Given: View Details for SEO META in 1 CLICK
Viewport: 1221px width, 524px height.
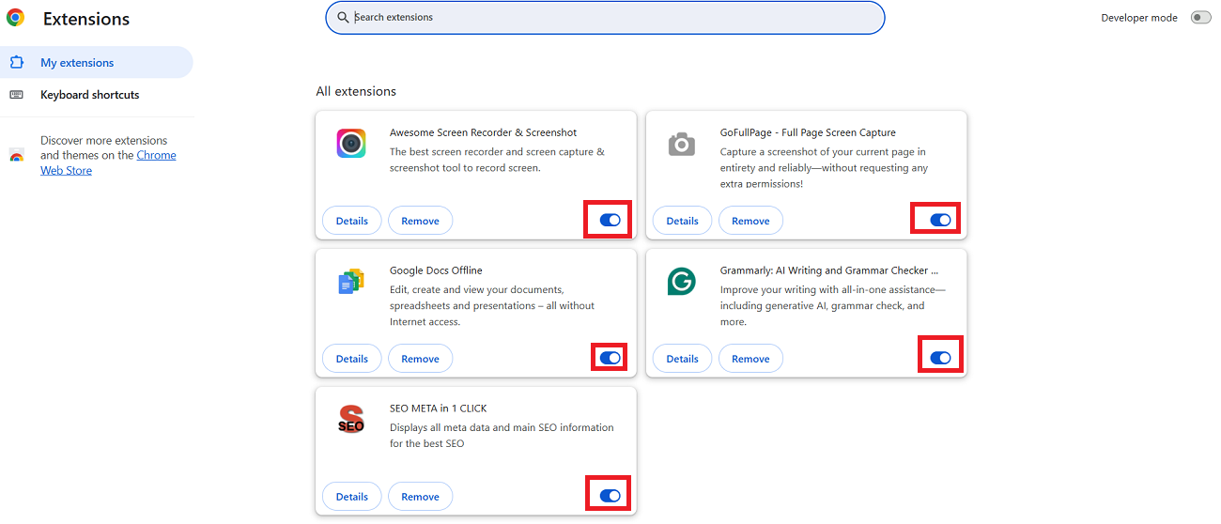Looking at the screenshot, I should [352, 497].
